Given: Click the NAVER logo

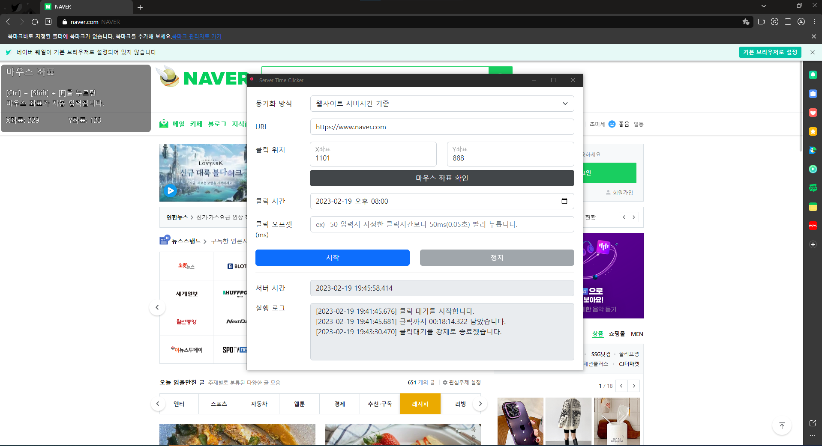Looking at the screenshot, I should [x=216, y=78].
